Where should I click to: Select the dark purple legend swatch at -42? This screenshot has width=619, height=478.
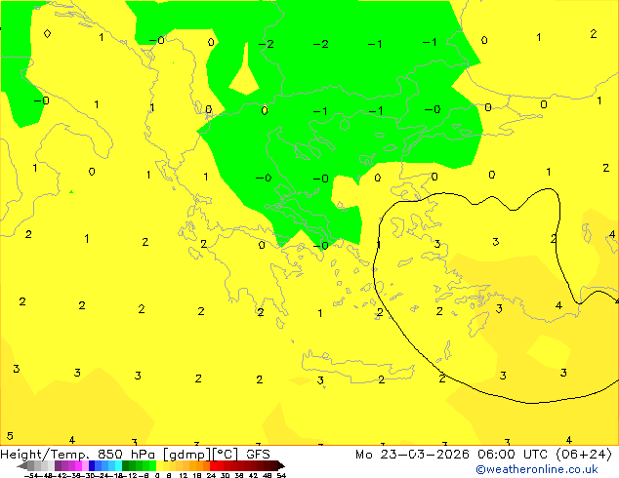[58, 465]
